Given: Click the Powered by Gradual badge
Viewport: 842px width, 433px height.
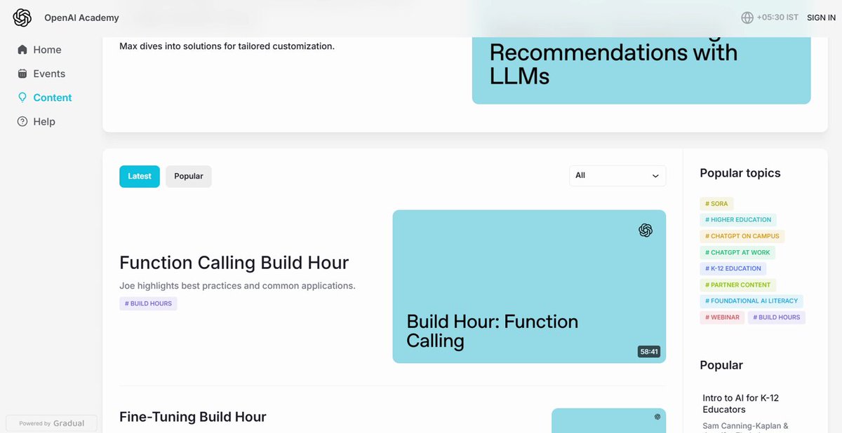Looking at the screenshot, I should click(x=51, y=423).
